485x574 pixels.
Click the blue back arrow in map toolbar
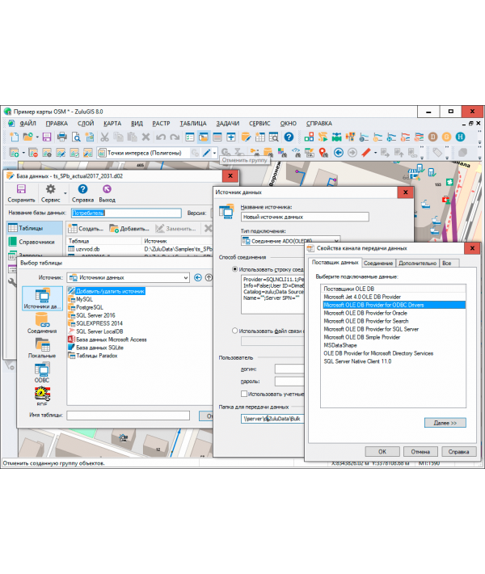coord(338,152)
